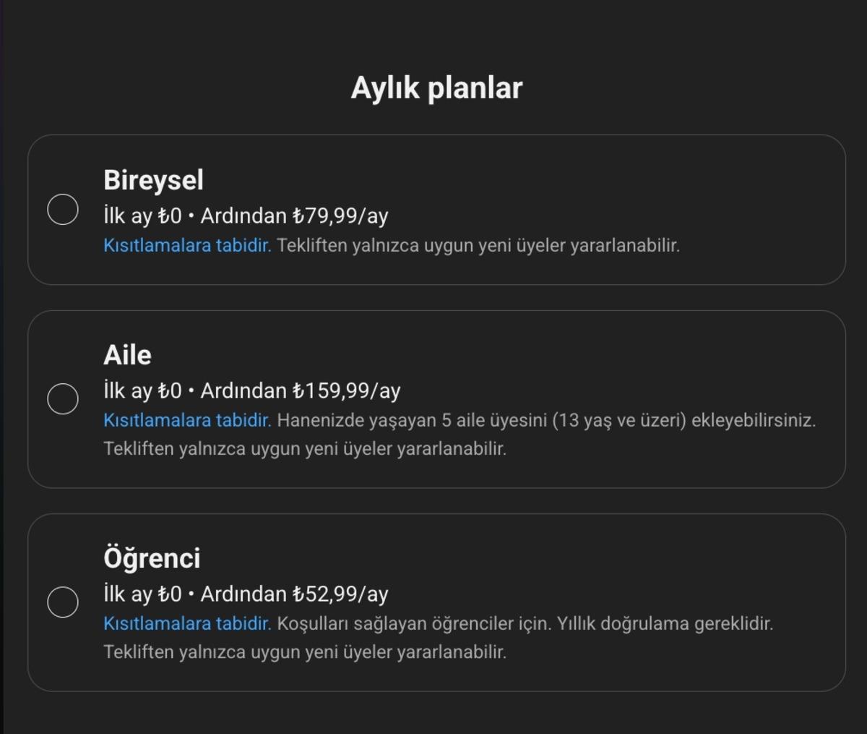Image resolution: width=867 pixels, height=734 pixels.
Task: Click the Aylık planlar heading
Action: point(436,88)
